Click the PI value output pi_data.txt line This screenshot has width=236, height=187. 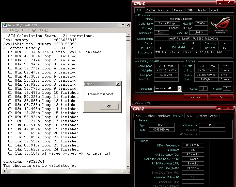click(59, 153)
